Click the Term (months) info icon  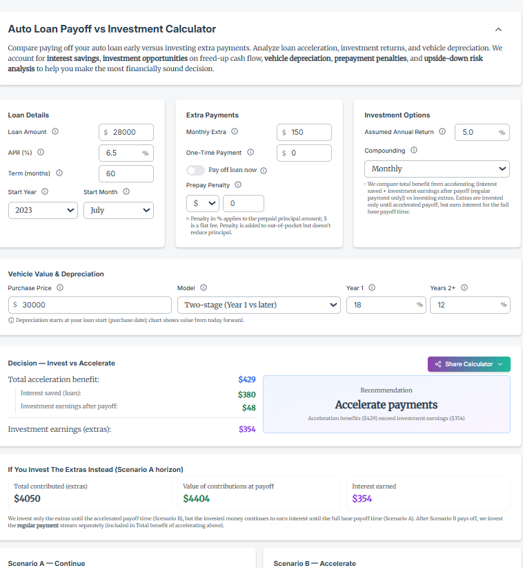[x=59, y=173]
